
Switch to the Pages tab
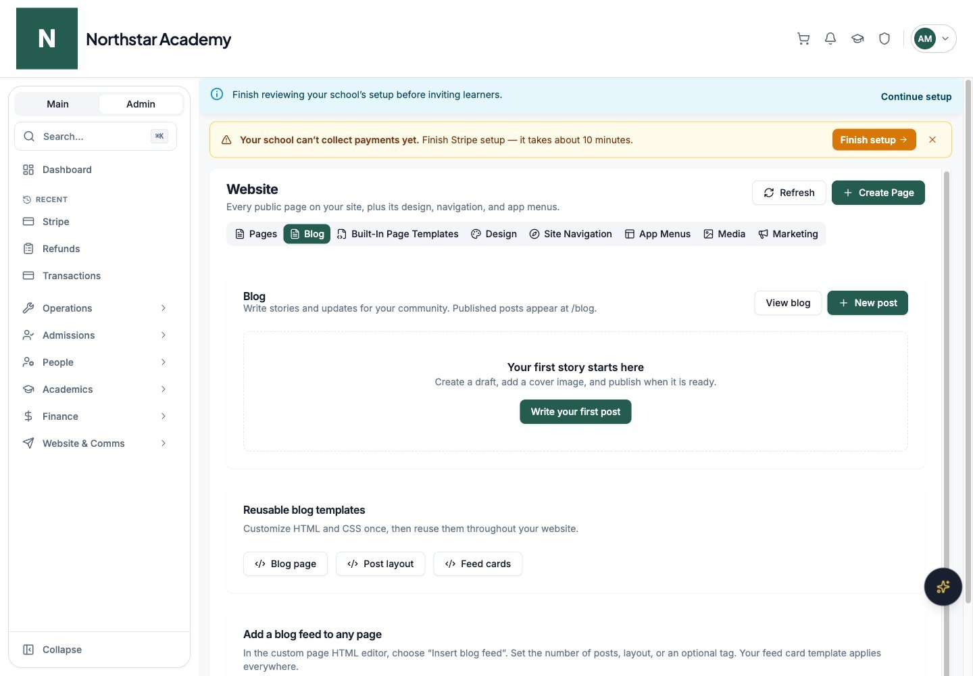click(255, 234)
